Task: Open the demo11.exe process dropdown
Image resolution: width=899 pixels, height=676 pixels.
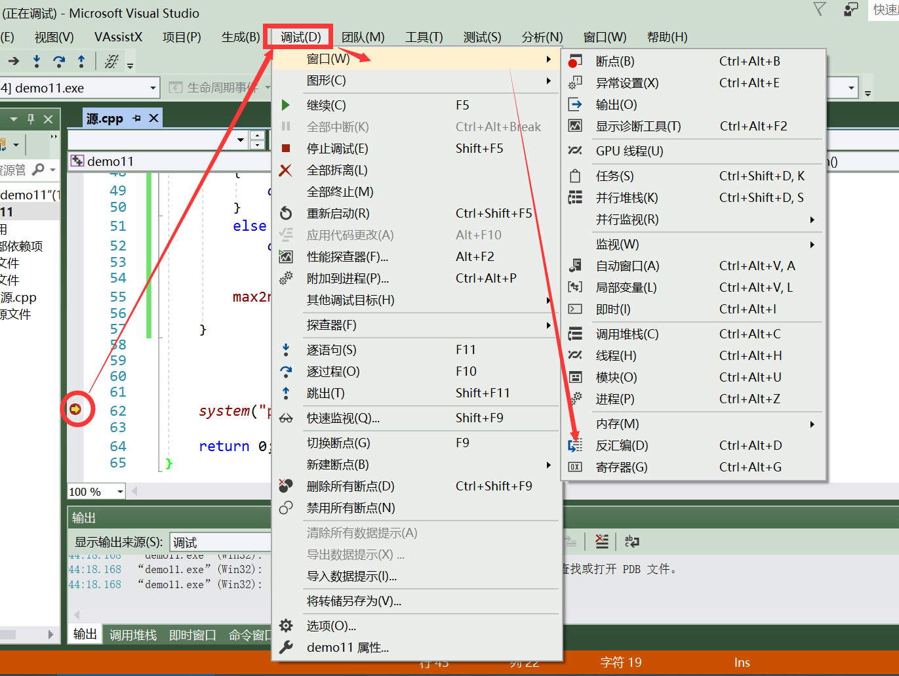Action: [x=153, y=88]
